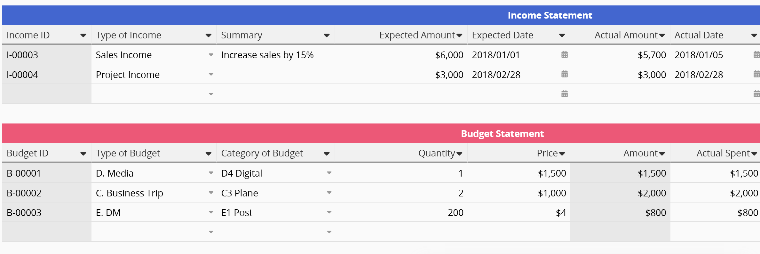Image resolution: width=760 pixels, height=254 pixels.
Task: Open Summary column filter arrow
Action: [327, 36]
